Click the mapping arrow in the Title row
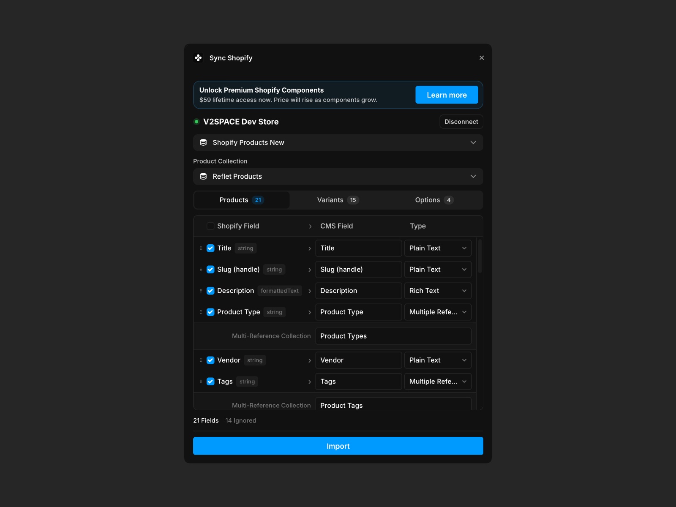Image resolution: width=676 pixels, height=507 pixels. pyautogui.click(x=310, y=249)
